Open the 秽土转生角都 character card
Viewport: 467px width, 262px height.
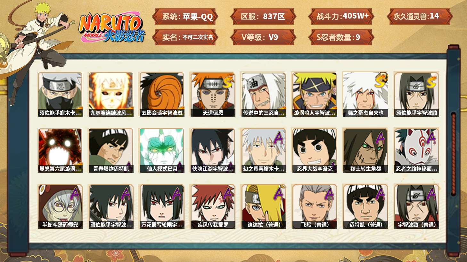click(x=365, y=150)
